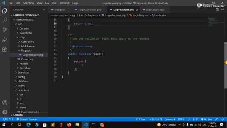Open Chrome from taskbar

[x=102, y=125]
